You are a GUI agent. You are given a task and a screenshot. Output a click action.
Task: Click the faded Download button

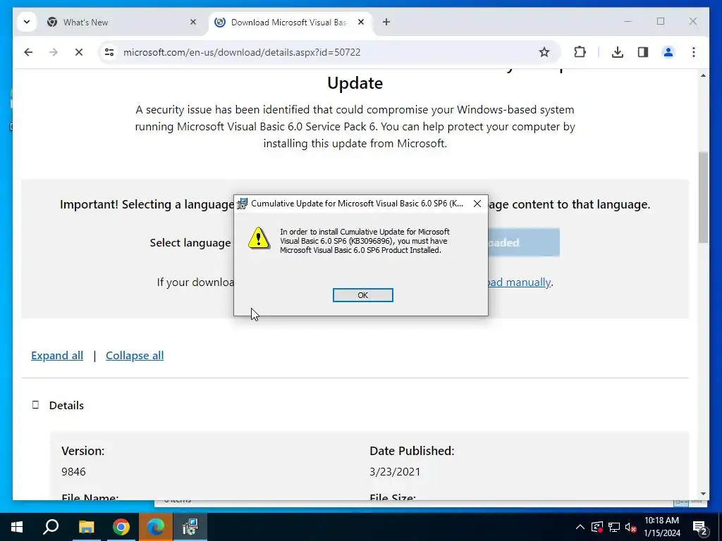[524, 242]
